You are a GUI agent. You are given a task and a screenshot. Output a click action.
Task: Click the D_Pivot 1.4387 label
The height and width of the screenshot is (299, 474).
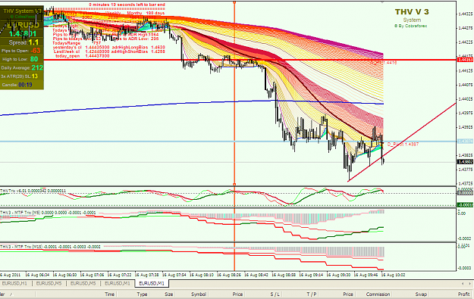point(403,145)
